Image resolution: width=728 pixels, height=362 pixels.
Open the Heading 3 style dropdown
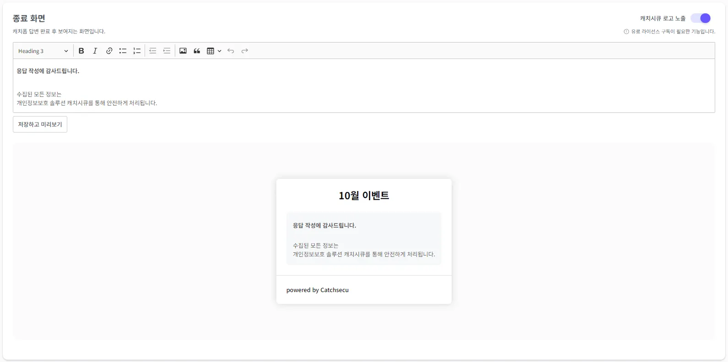pyautogui.click(x=43, y=51)
